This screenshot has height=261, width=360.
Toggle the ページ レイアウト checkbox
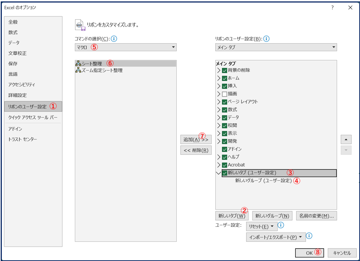[x=225, y=102]
